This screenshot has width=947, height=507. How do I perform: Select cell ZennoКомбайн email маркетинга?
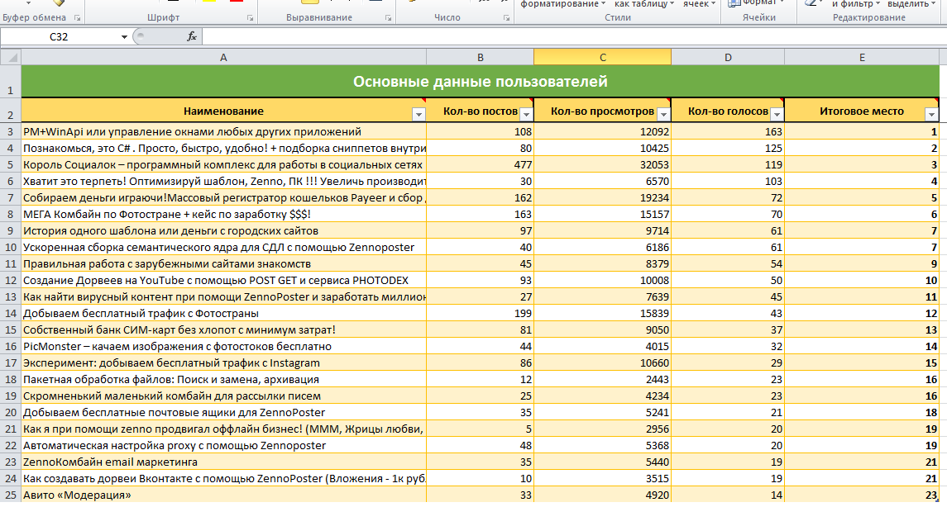click(x=223, y=462)
